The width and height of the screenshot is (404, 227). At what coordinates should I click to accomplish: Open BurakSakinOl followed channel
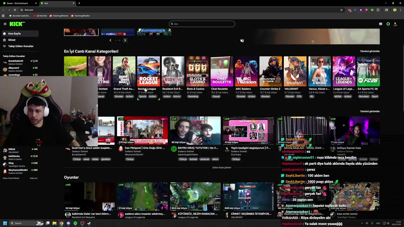20,62
